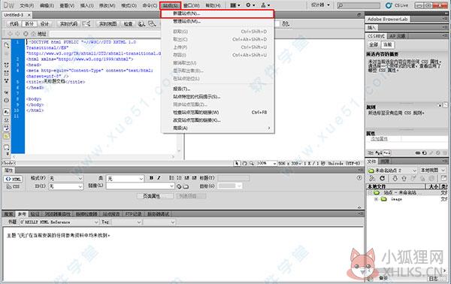Click the connect to remote server icon
Screen dimensions: 451x284
[372, 179]
